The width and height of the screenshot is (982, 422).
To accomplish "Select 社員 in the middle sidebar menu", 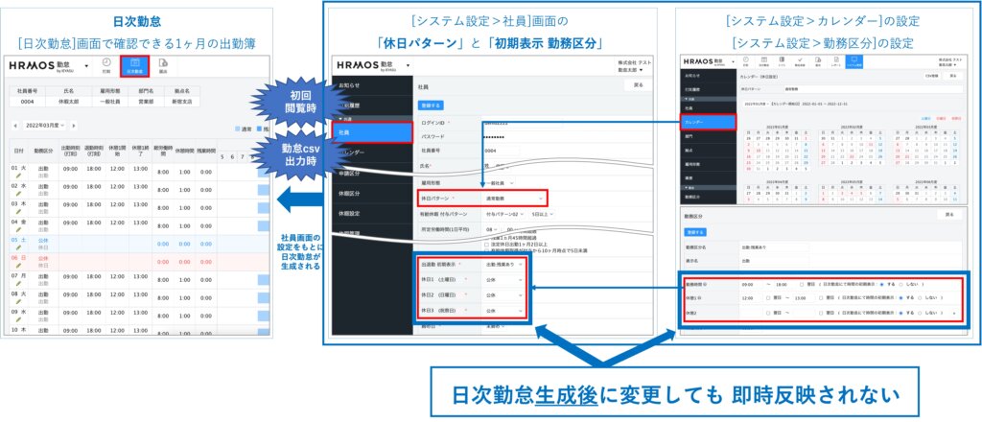I will click(x=371, y=132).
